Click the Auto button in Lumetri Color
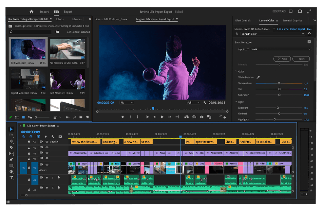This screenshot has width=324, height=211. point(282,59)
